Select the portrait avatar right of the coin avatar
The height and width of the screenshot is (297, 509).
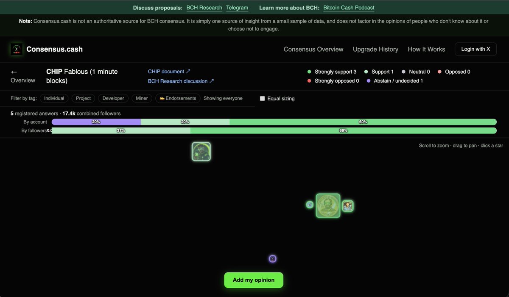pos(348,206)
